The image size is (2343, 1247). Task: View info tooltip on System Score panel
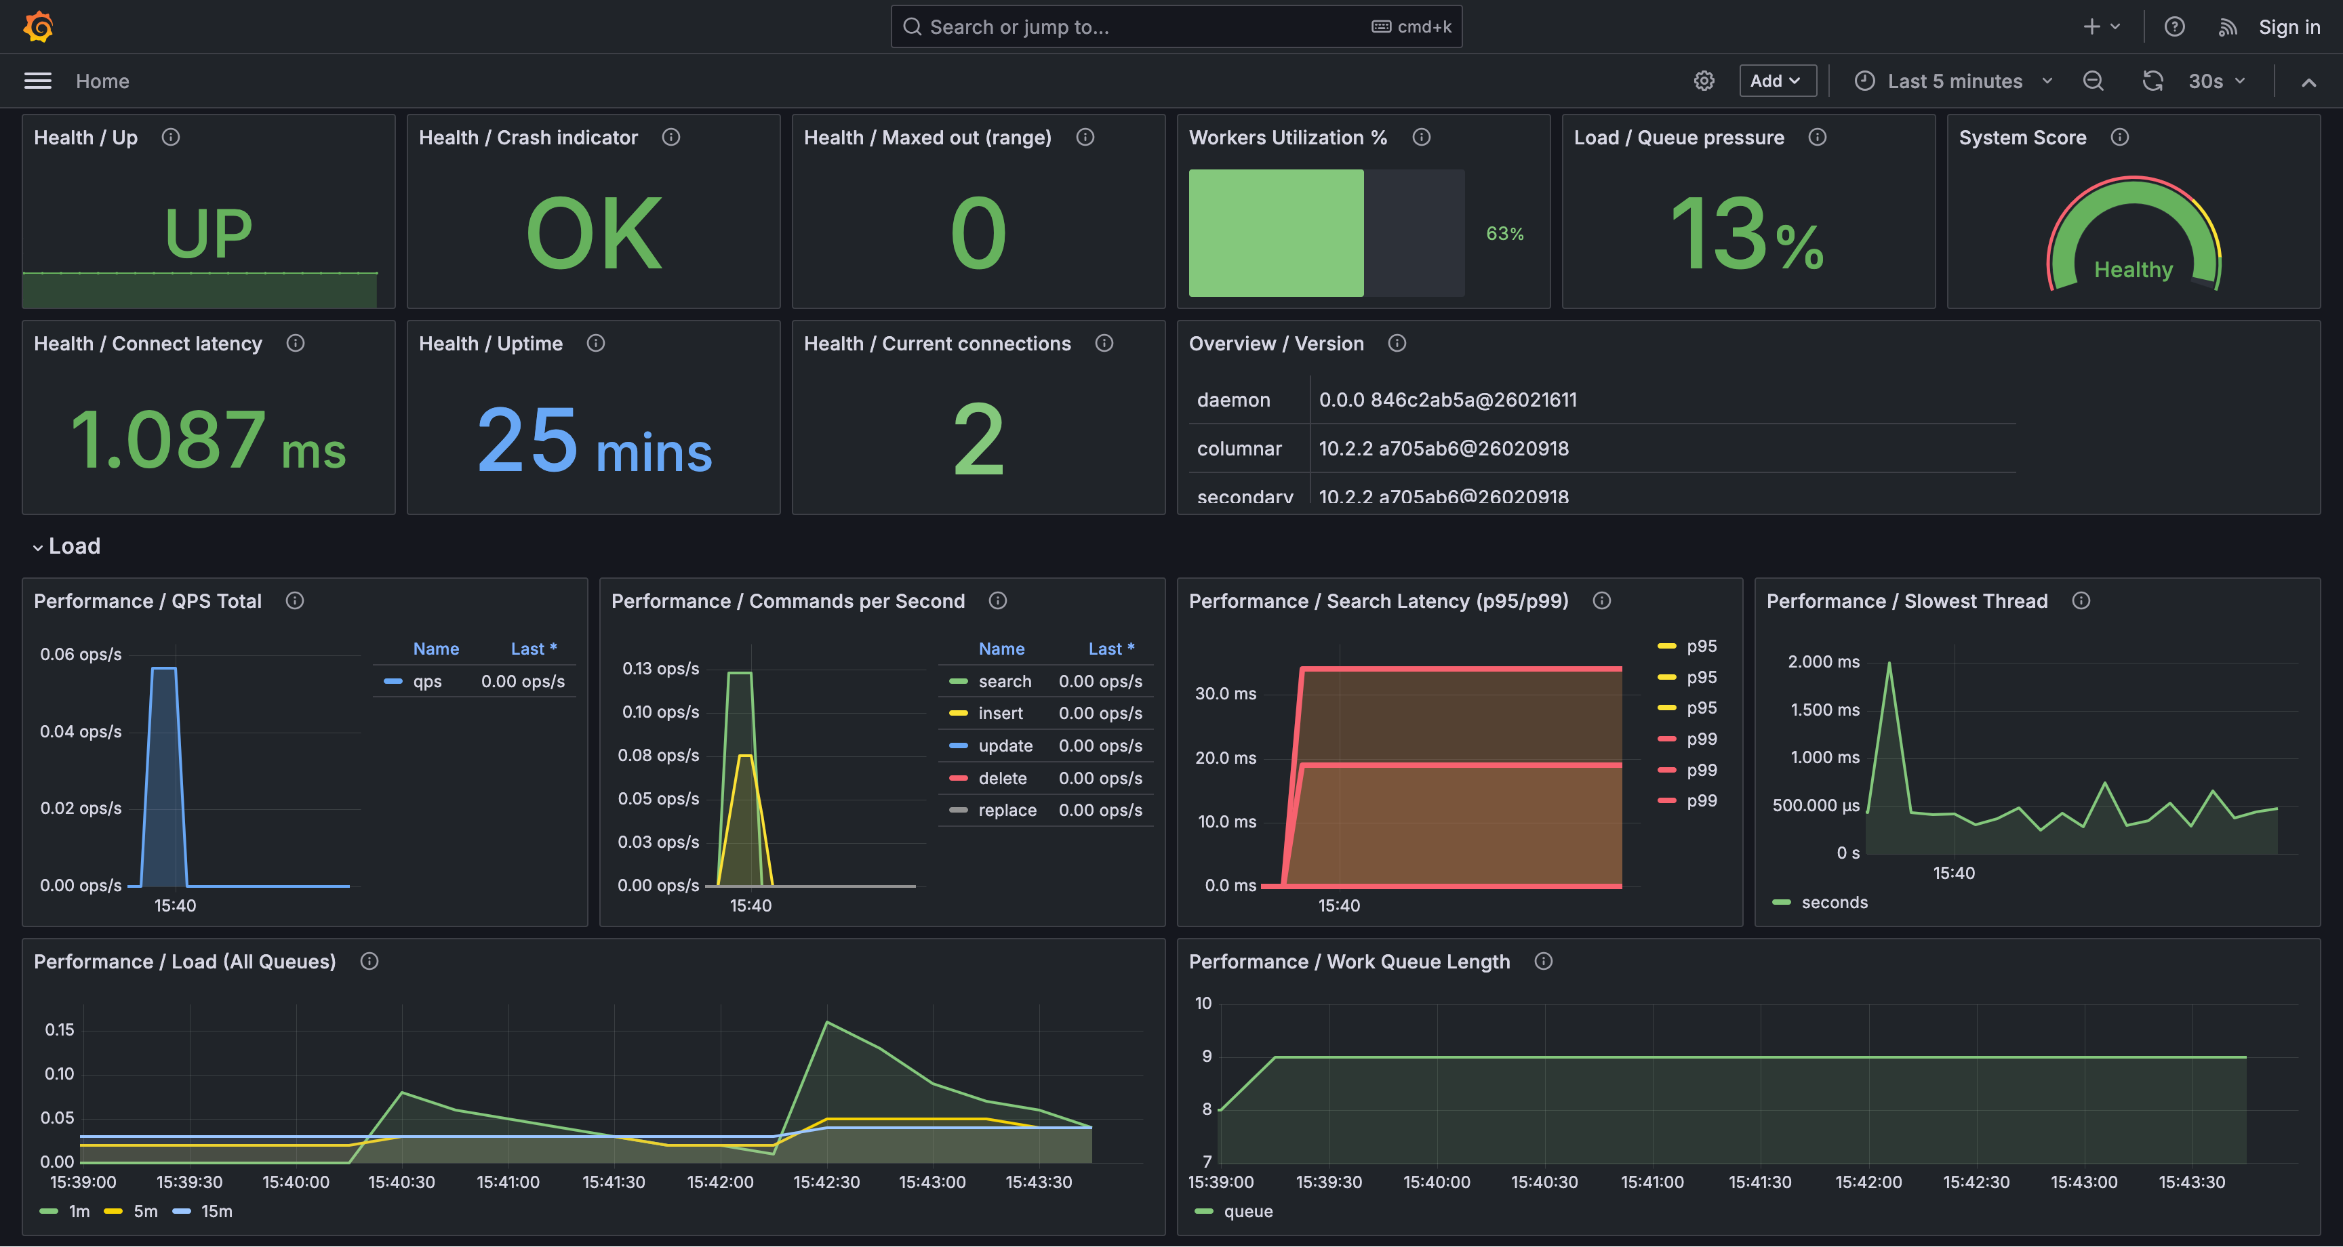[2120, 138]
